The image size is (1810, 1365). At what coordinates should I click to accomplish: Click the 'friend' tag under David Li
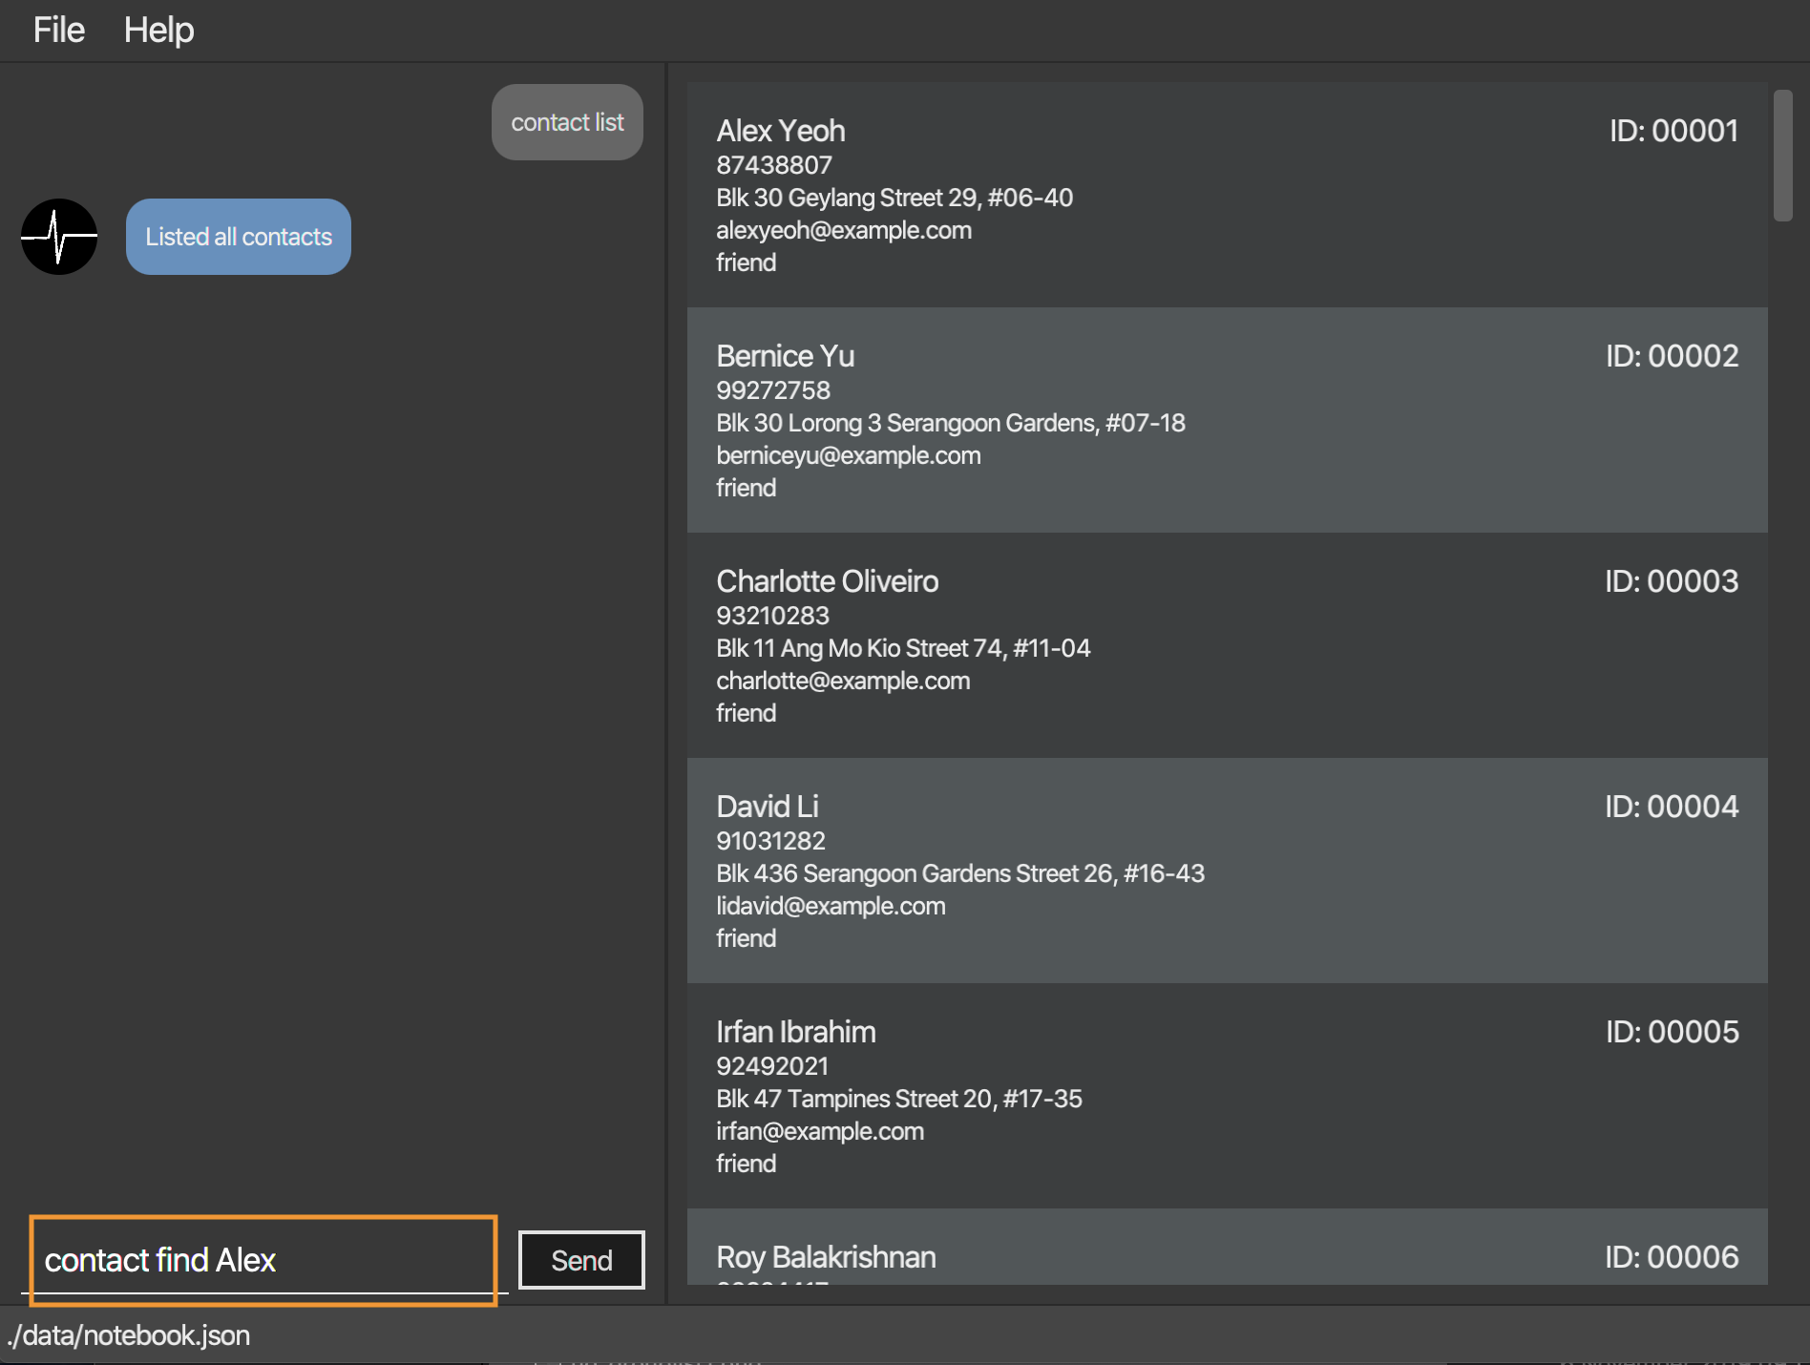tap(747, 938)
